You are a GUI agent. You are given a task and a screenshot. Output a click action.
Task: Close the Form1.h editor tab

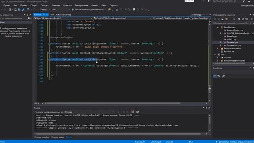(47, 15)
